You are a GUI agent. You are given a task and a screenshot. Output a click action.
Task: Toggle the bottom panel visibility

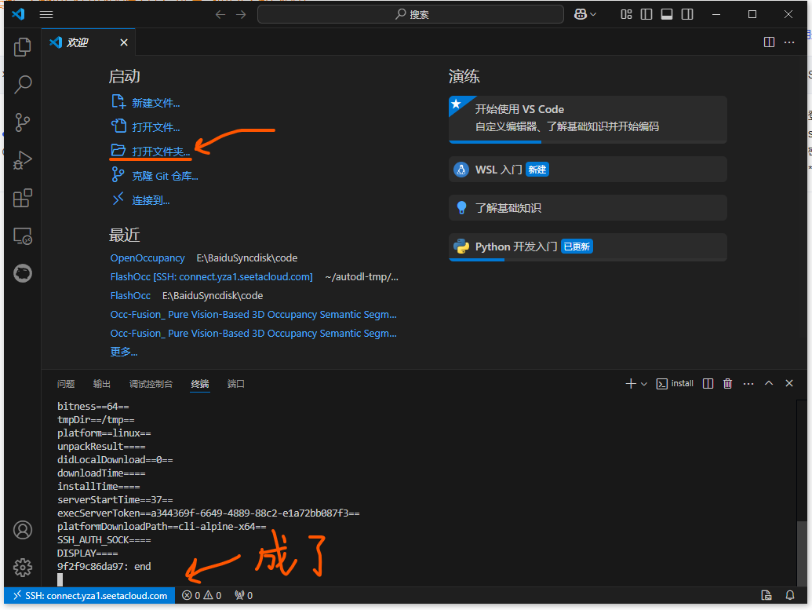tap(667, 14)
